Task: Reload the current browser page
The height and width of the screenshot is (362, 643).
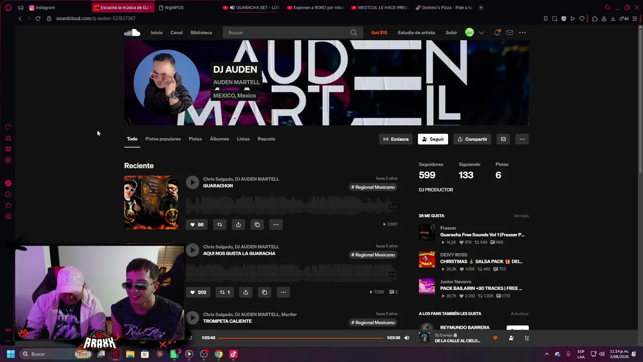Action: tap(38, 19)
